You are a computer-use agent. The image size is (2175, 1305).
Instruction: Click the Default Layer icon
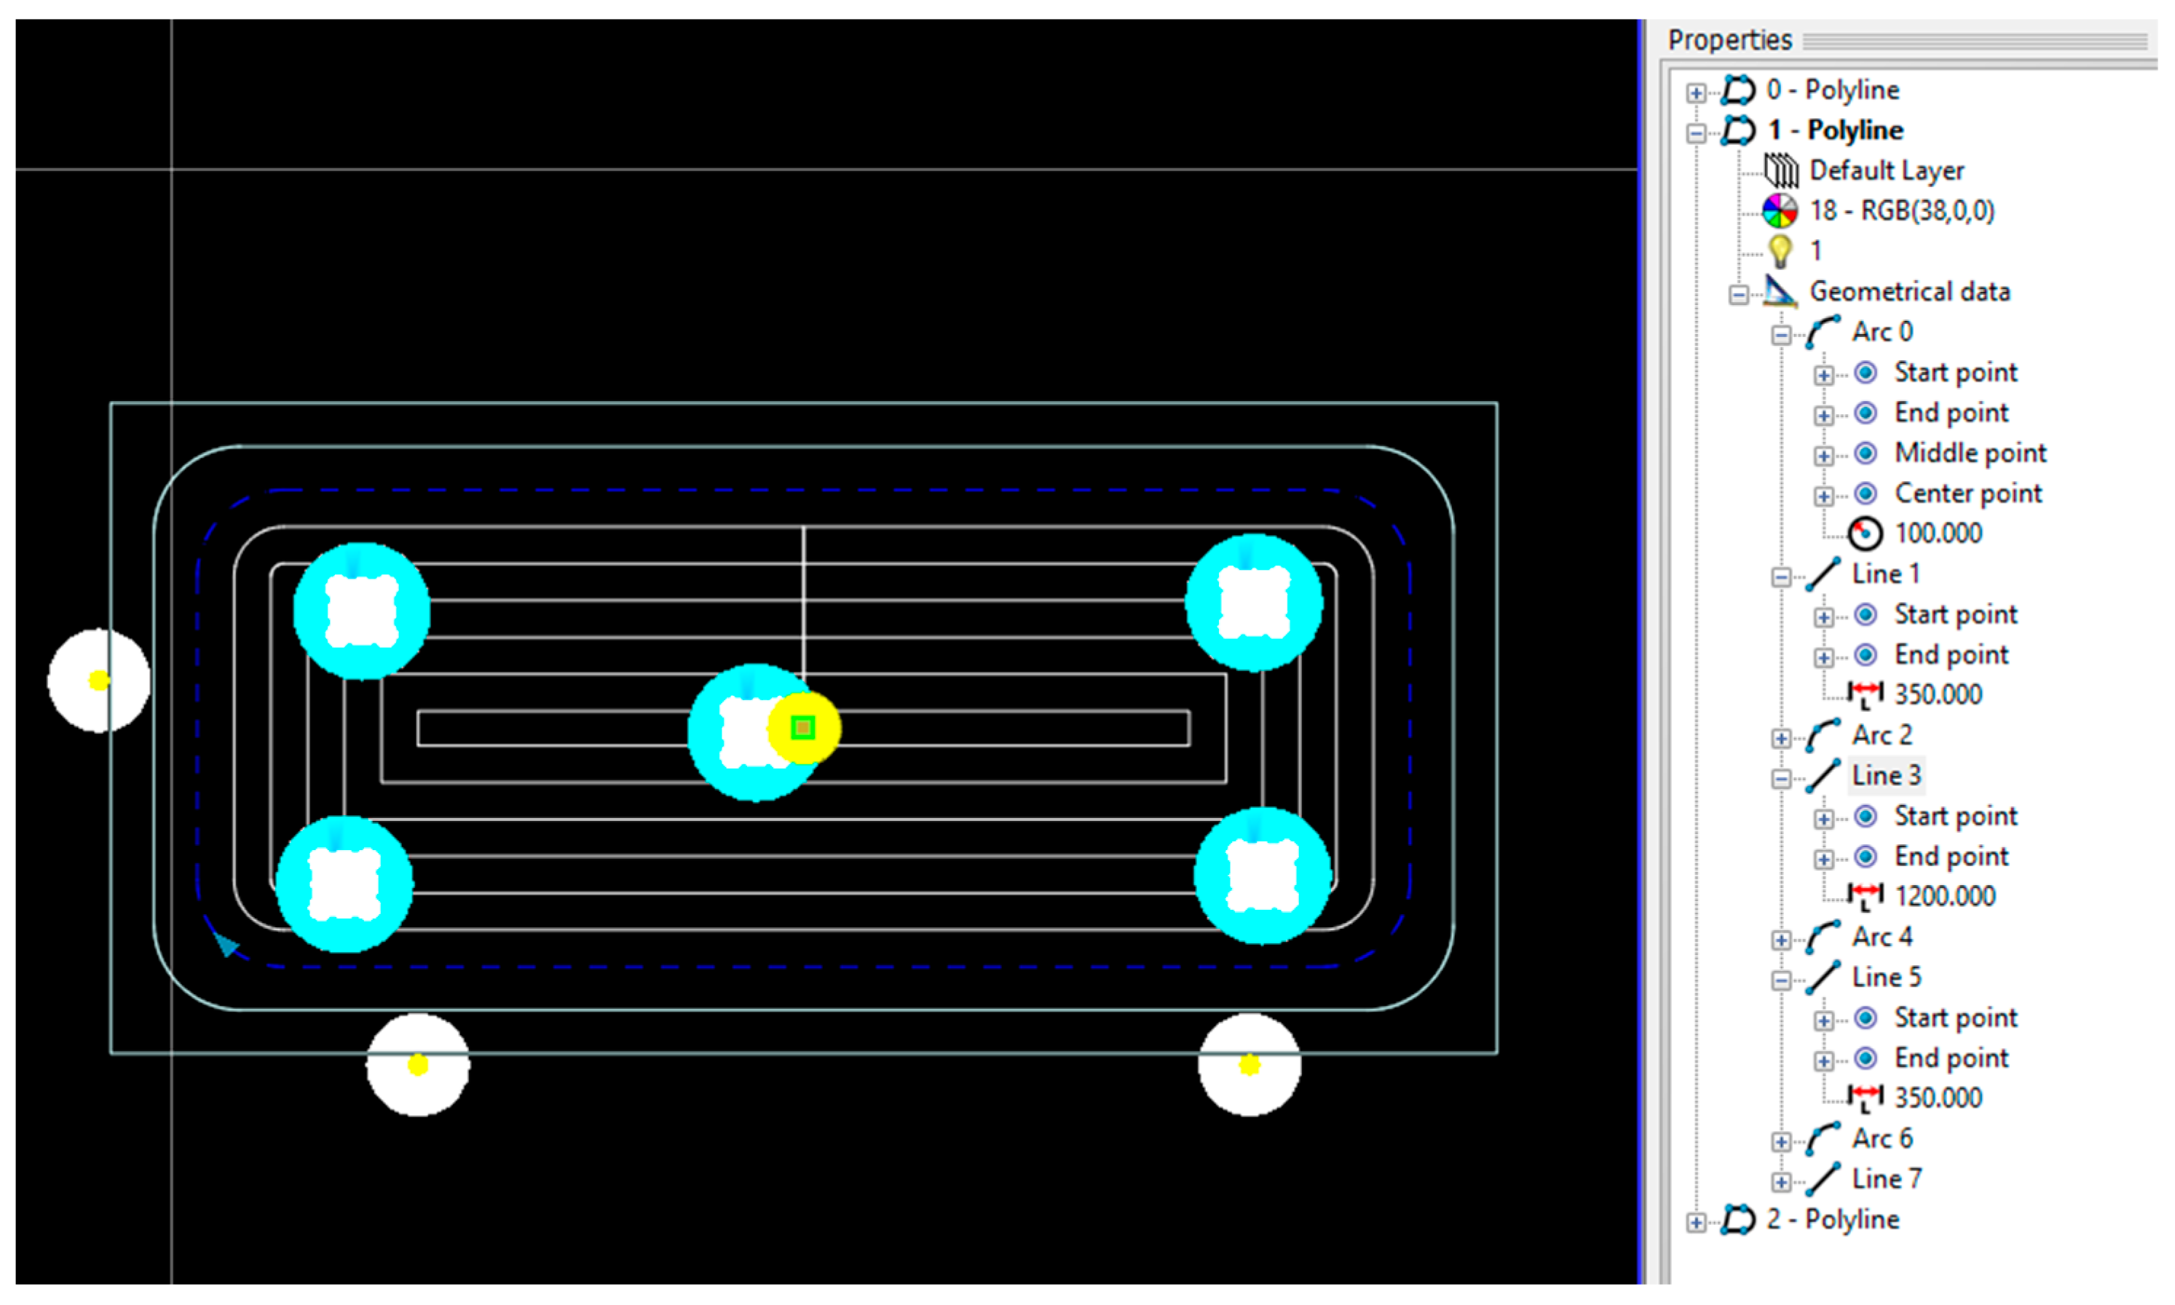coord(1781,170)
